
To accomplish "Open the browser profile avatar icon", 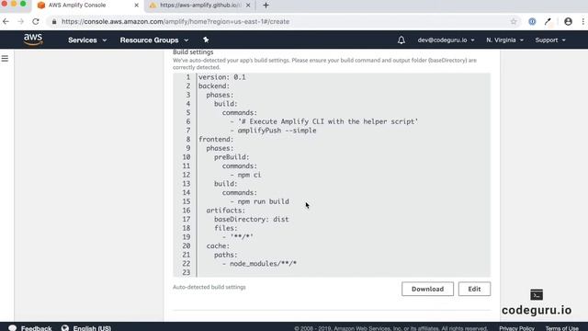I will pos(568,22).
